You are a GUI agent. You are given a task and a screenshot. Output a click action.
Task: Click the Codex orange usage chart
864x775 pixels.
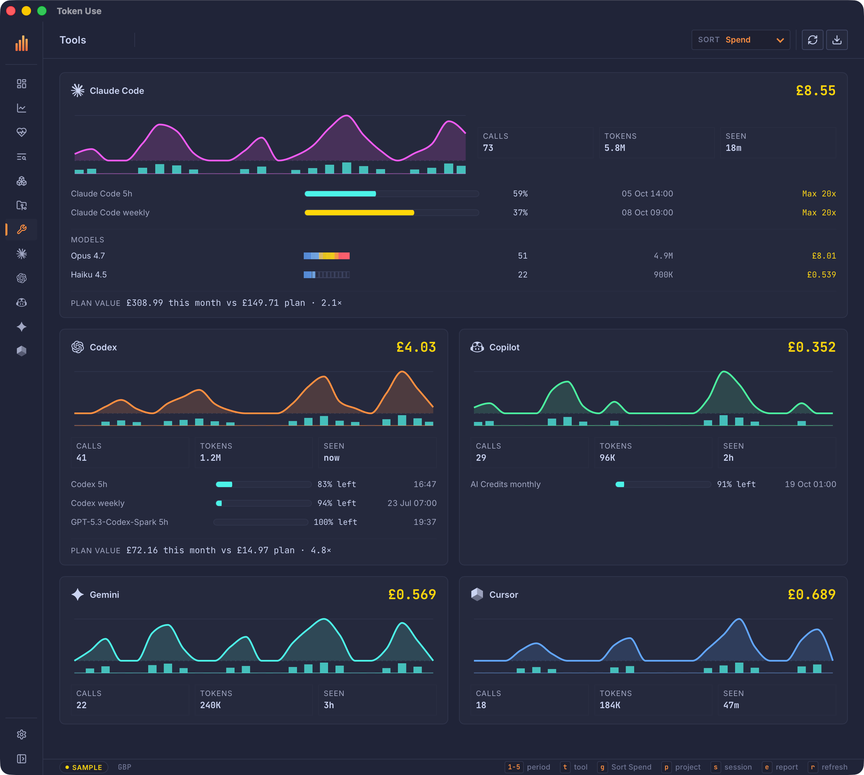(254, 398)
